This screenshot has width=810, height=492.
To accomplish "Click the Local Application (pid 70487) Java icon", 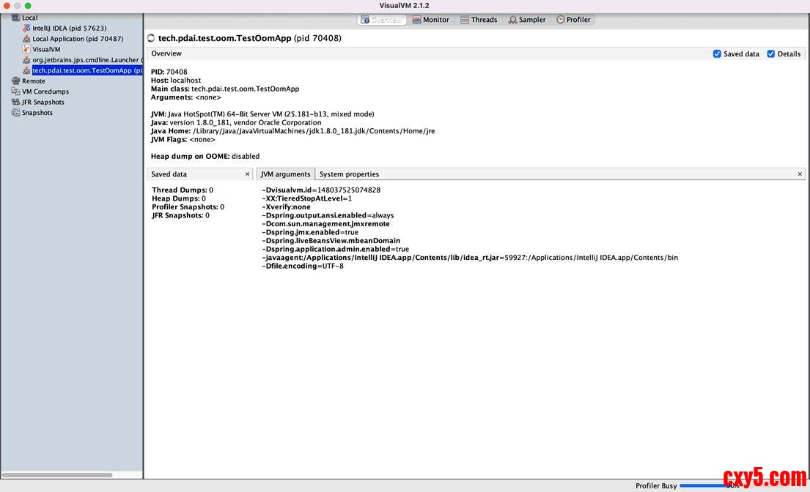I will point(26,39).
